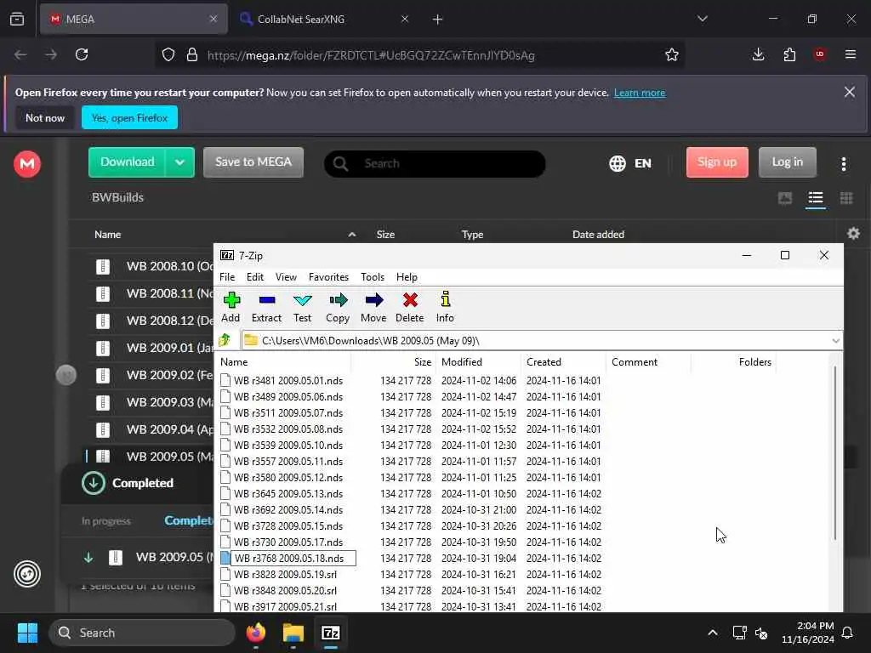Click the Log in button
The image size is (871, 653).
pyautogui.click(x=787, y=162)
